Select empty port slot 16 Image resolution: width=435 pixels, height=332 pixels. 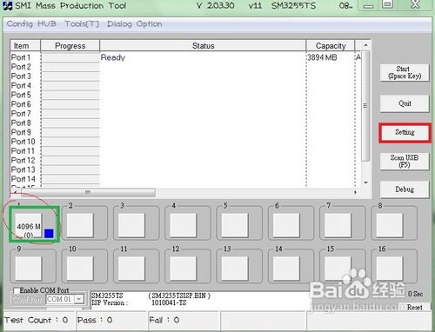390,269
